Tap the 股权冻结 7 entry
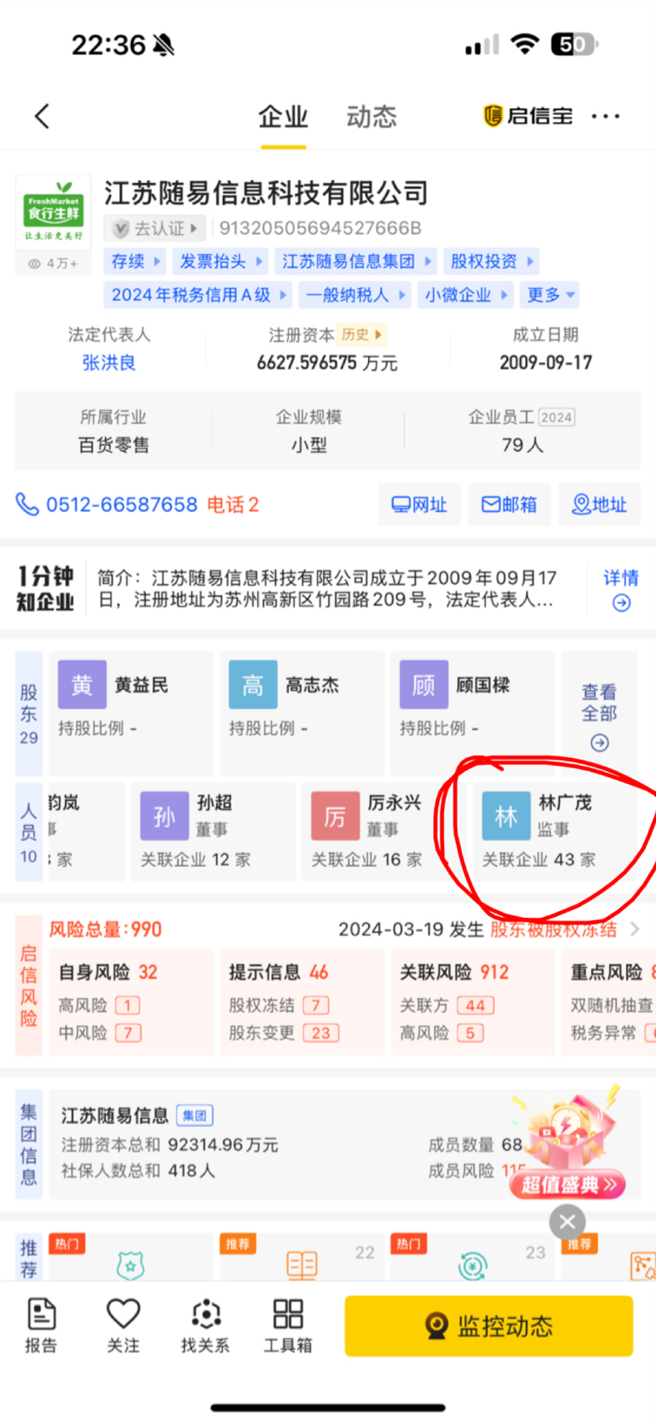This screenshot has width=656, height=1424. pyautogui.click(x=278, y=1006)
